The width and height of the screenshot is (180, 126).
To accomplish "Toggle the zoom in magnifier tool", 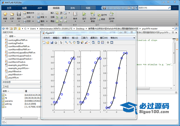I will tap(66, 43).
